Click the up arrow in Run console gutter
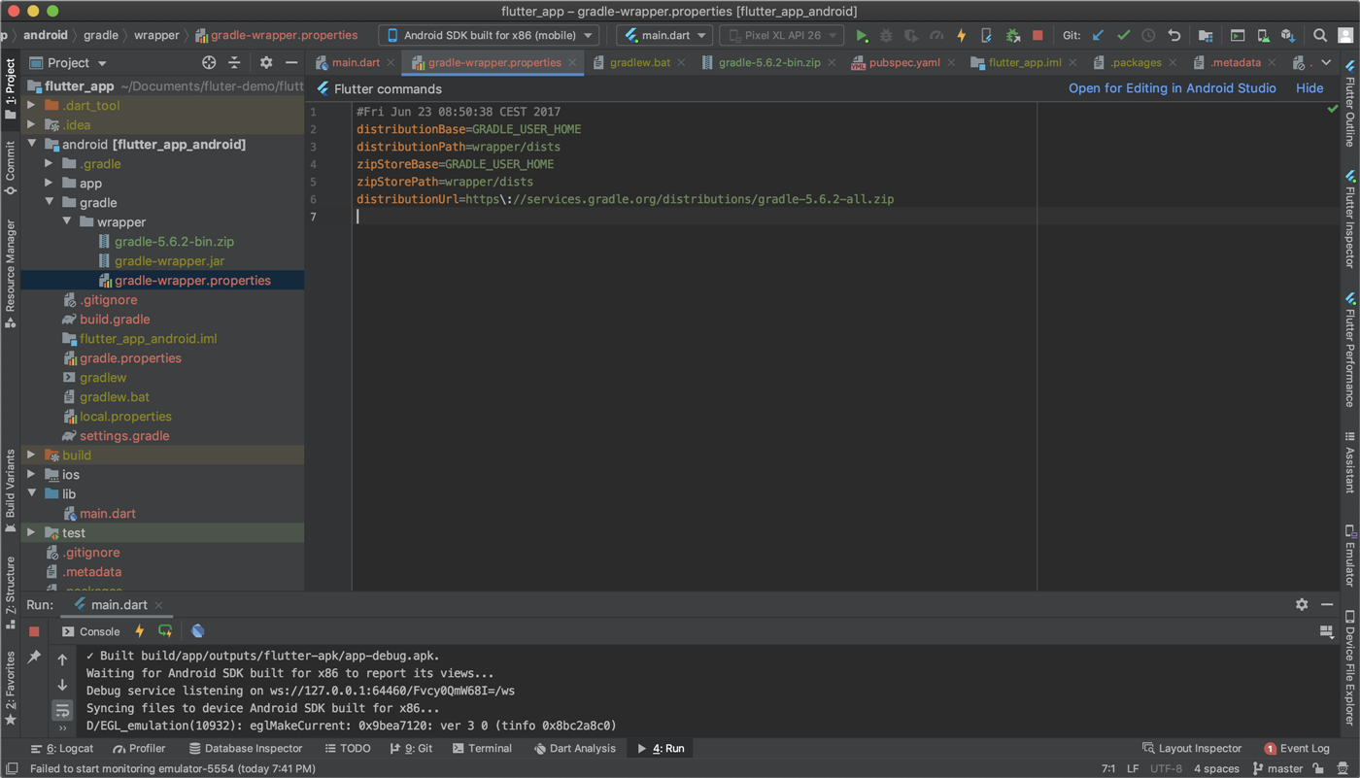Screen dimensions: 1360x778 [x=62, y=660]
